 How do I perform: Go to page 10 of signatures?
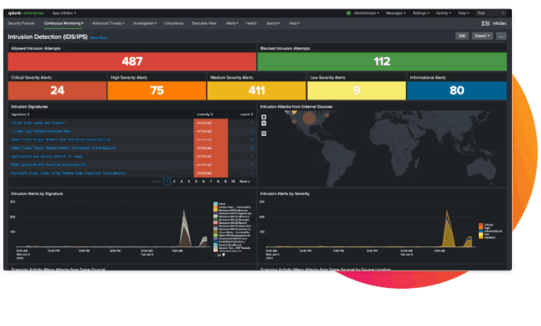tap(233, 182)
